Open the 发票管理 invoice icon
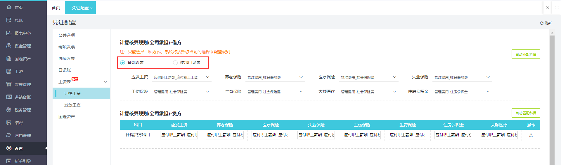This screenshot has width=561, height=165. [9, 84]
